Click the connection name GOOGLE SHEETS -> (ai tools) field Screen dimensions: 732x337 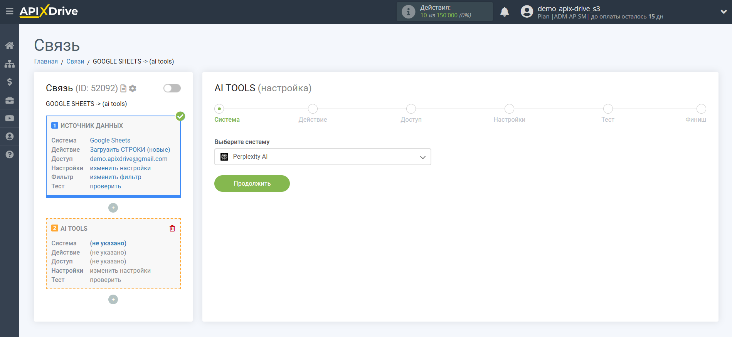point(113,104)
